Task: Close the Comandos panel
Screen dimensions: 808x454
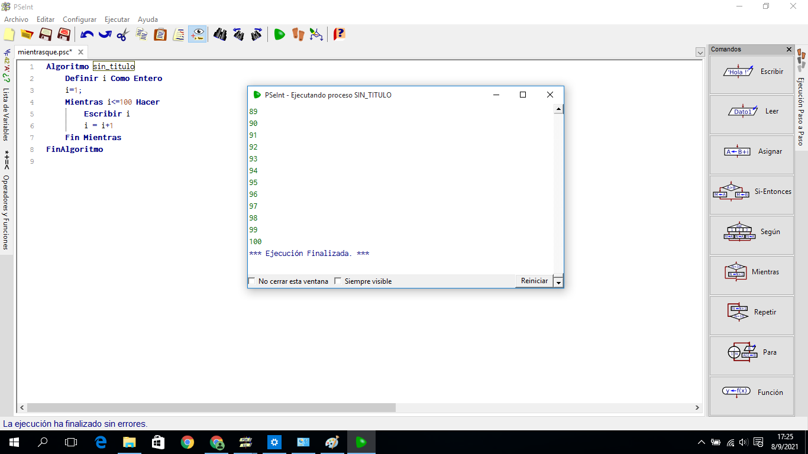Action: (x=789, y=50)
